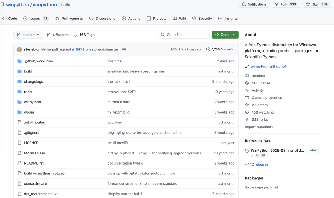Open the Wiki tab
This screenshot has width=334, height=198.
pos(179,19)
